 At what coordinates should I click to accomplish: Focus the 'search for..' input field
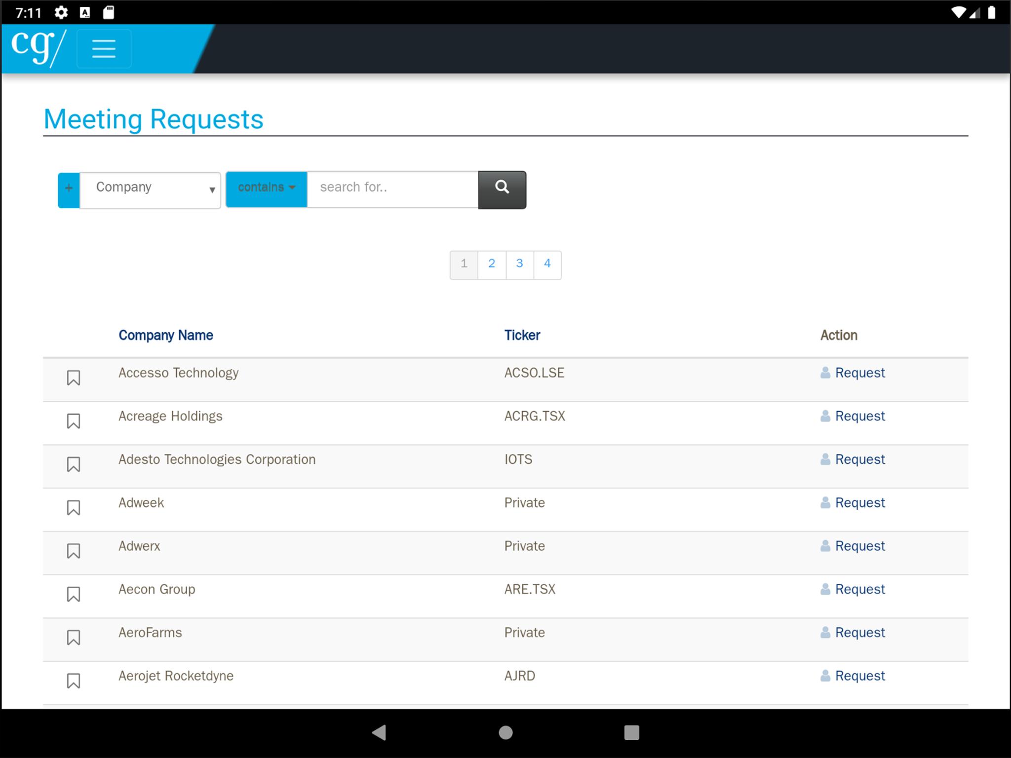pos(392,189)
